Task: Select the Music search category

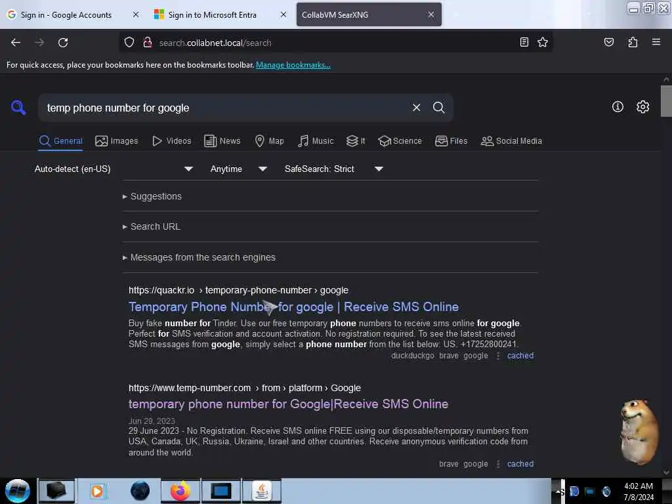Action: click(x=316, y=141)
